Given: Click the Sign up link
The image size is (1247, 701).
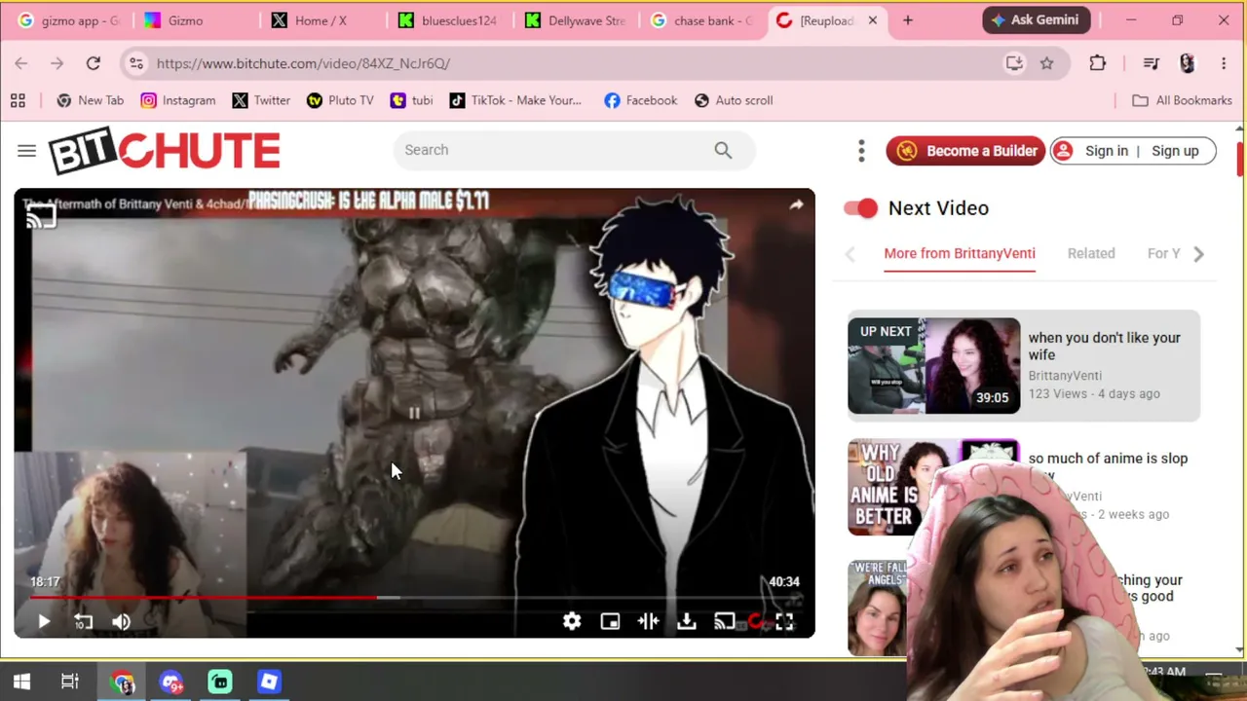Looking at the screenshot, I should [1175, 151].
